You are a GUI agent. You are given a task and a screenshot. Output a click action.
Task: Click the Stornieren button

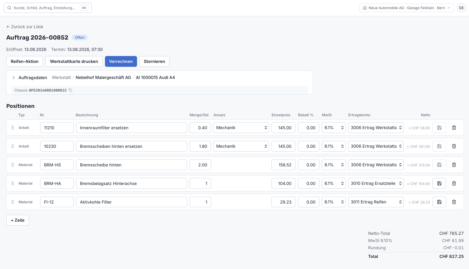click(x=154, y=61)
